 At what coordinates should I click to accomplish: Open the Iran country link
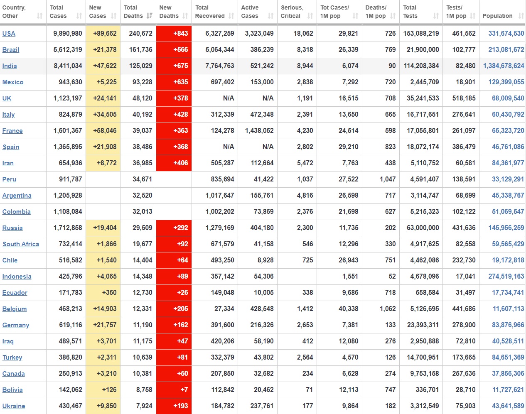(x=8, y=163)
